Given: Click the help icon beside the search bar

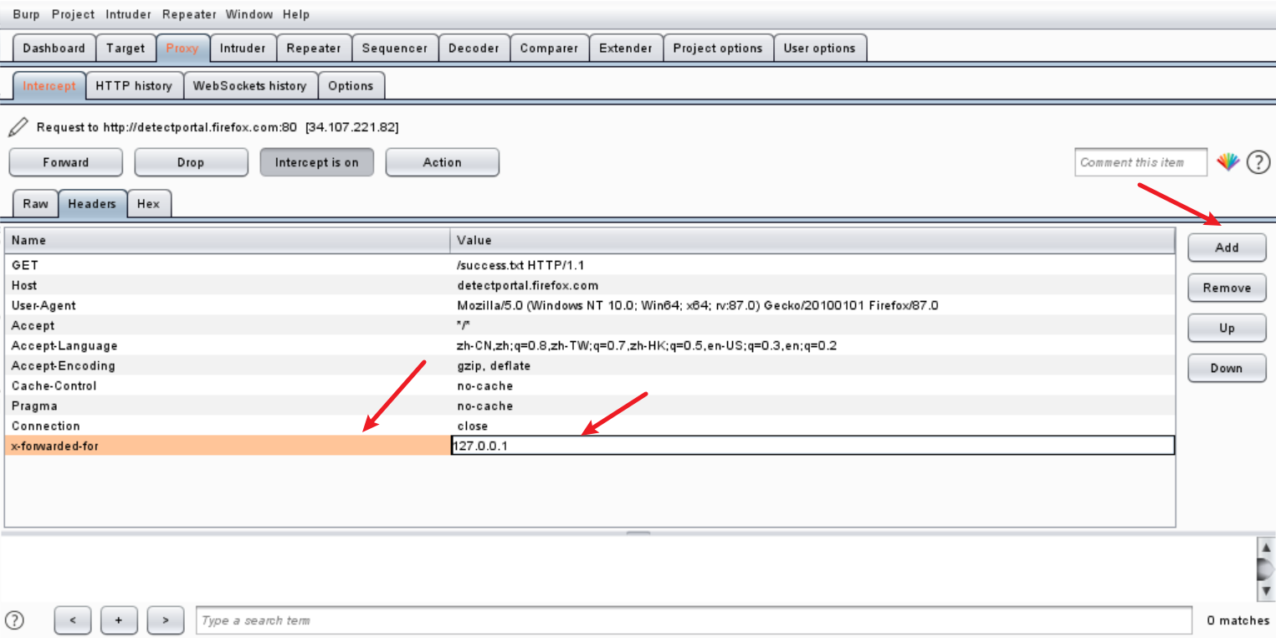Looking at the screenshot, I should click(14, 620).
